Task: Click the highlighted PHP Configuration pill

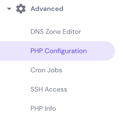Action: 57,51
